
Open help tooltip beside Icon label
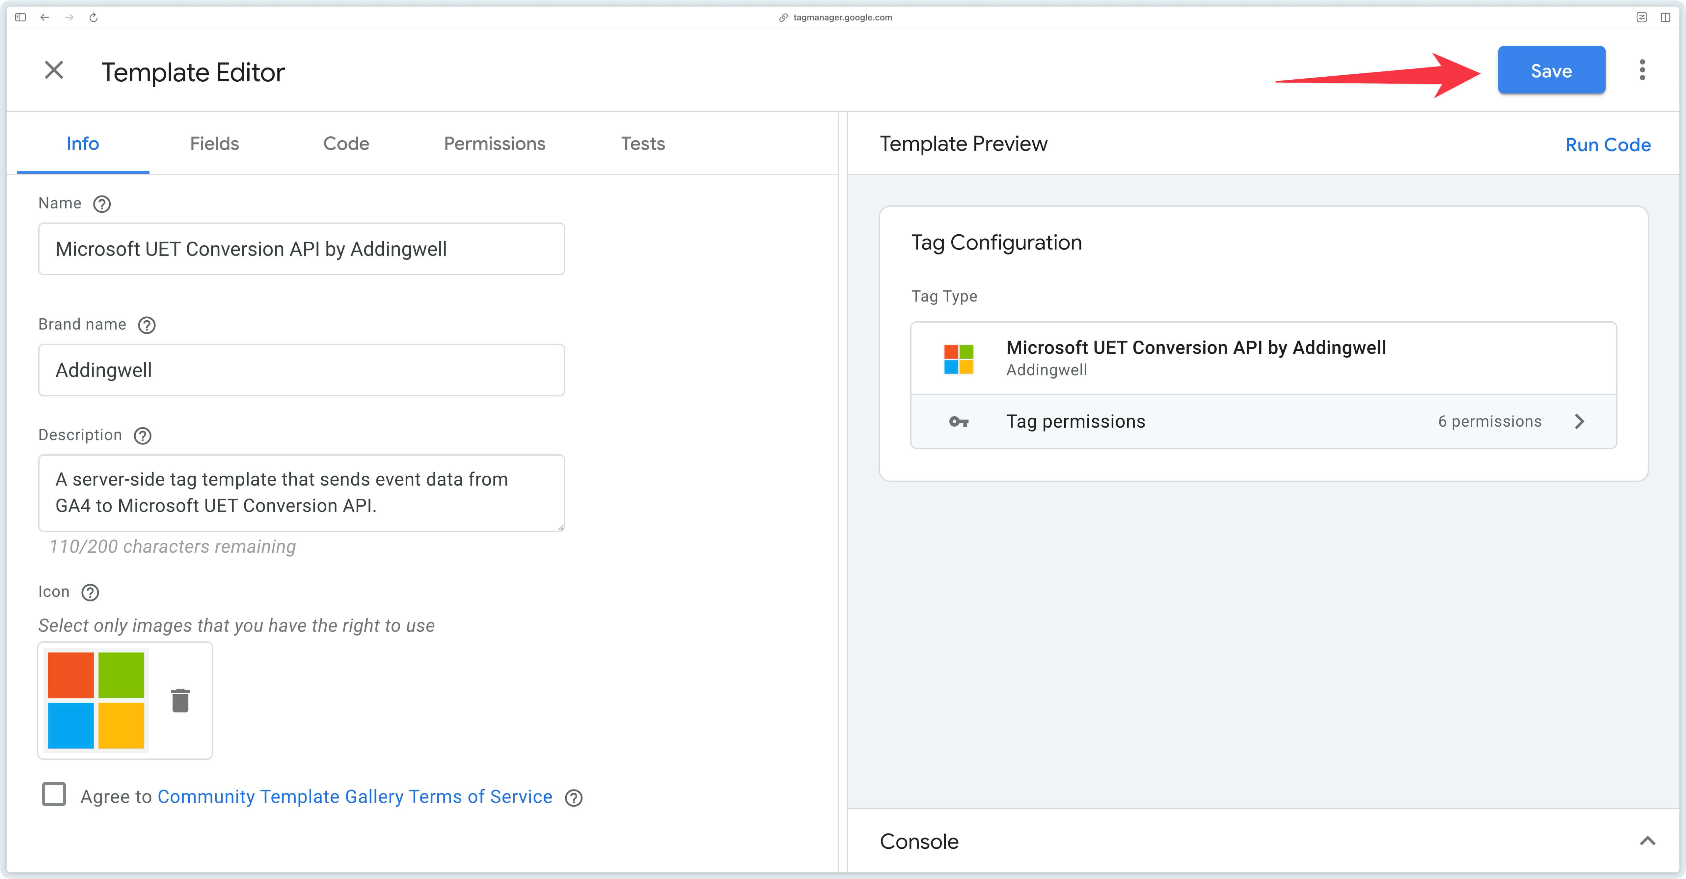pyautogui.click(x=90, y=592)
